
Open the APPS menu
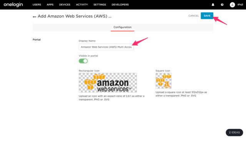point(50,5)
